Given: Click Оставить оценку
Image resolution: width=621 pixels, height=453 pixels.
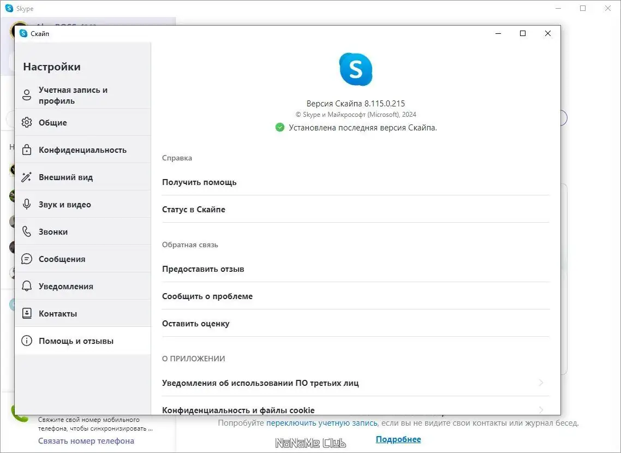Looking at the screenshot, I should point(356,324).
